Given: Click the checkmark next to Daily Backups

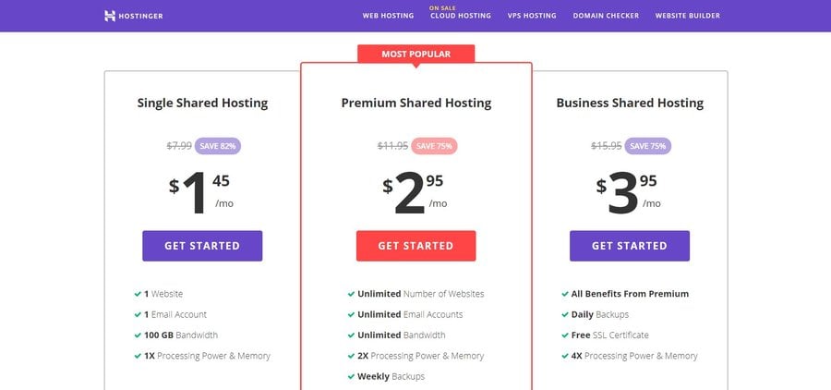Looking at the screenshot, I should (x=565, y=314).
